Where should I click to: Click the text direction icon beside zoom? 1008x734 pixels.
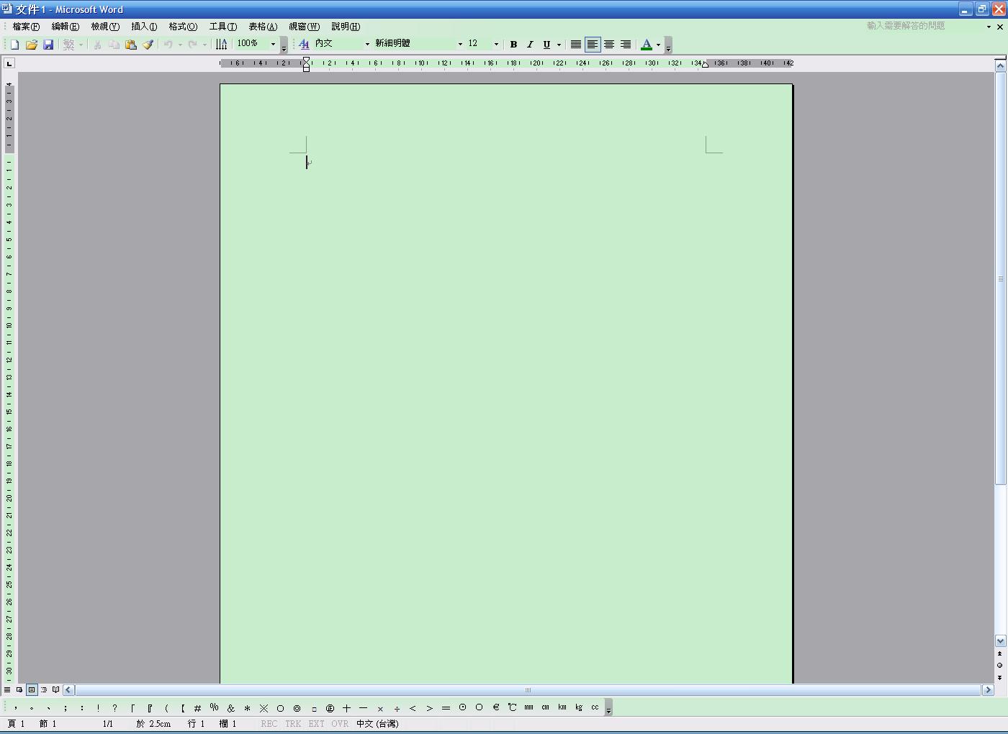pyautogui.click(x=222, y=45)
